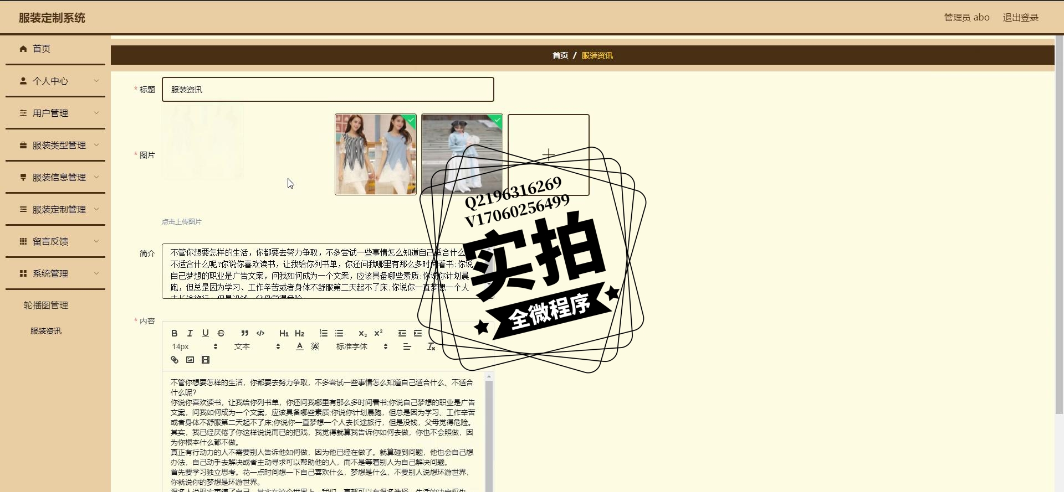Apply underline formatting in the editor

tap(205, 333)
